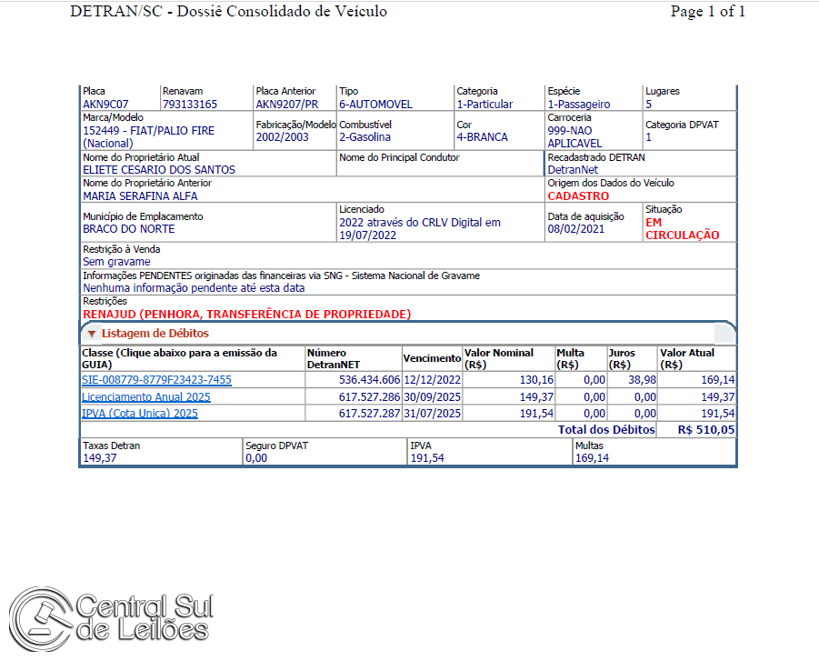The image size is (819, 661).
Task: Click the red CADASTRO text
Action: tap(578, 196)
